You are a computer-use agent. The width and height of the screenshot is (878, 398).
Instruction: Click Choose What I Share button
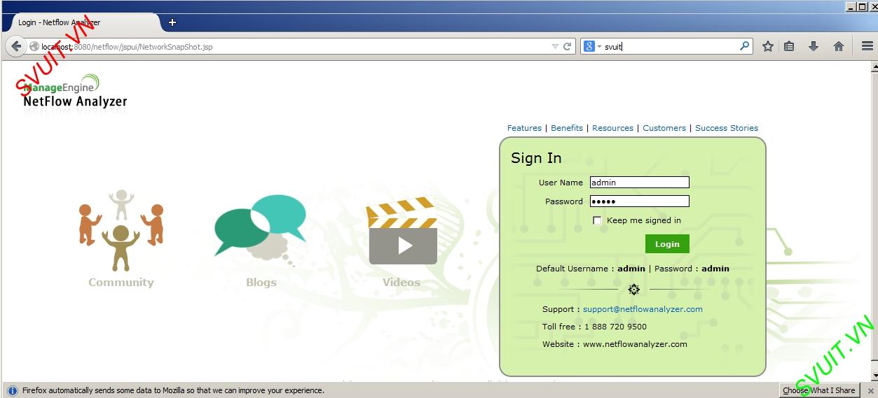click(x=819, y=390)
